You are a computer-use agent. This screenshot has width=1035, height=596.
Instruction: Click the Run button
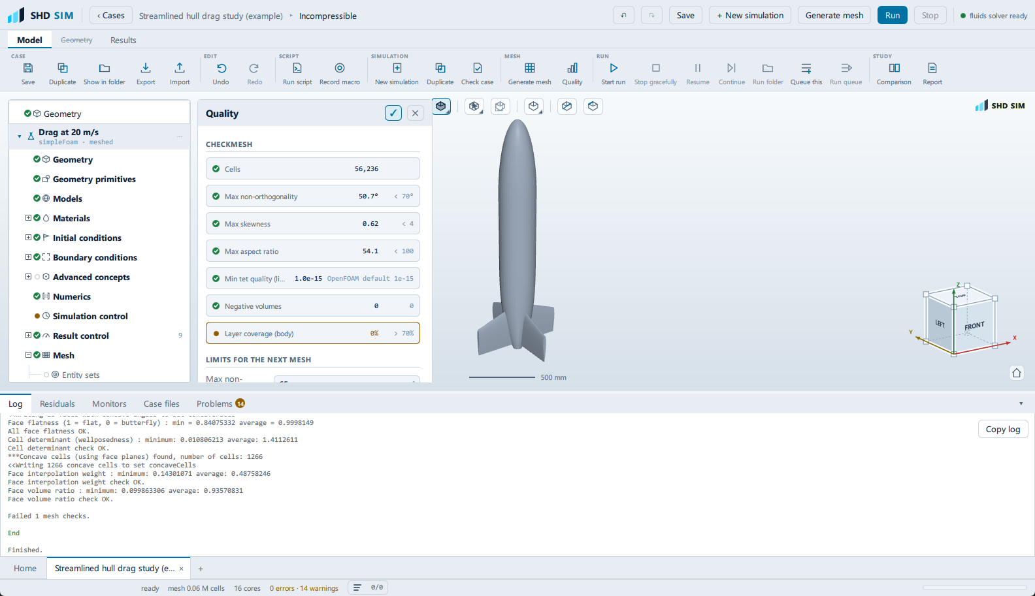[x=893, y=15]
